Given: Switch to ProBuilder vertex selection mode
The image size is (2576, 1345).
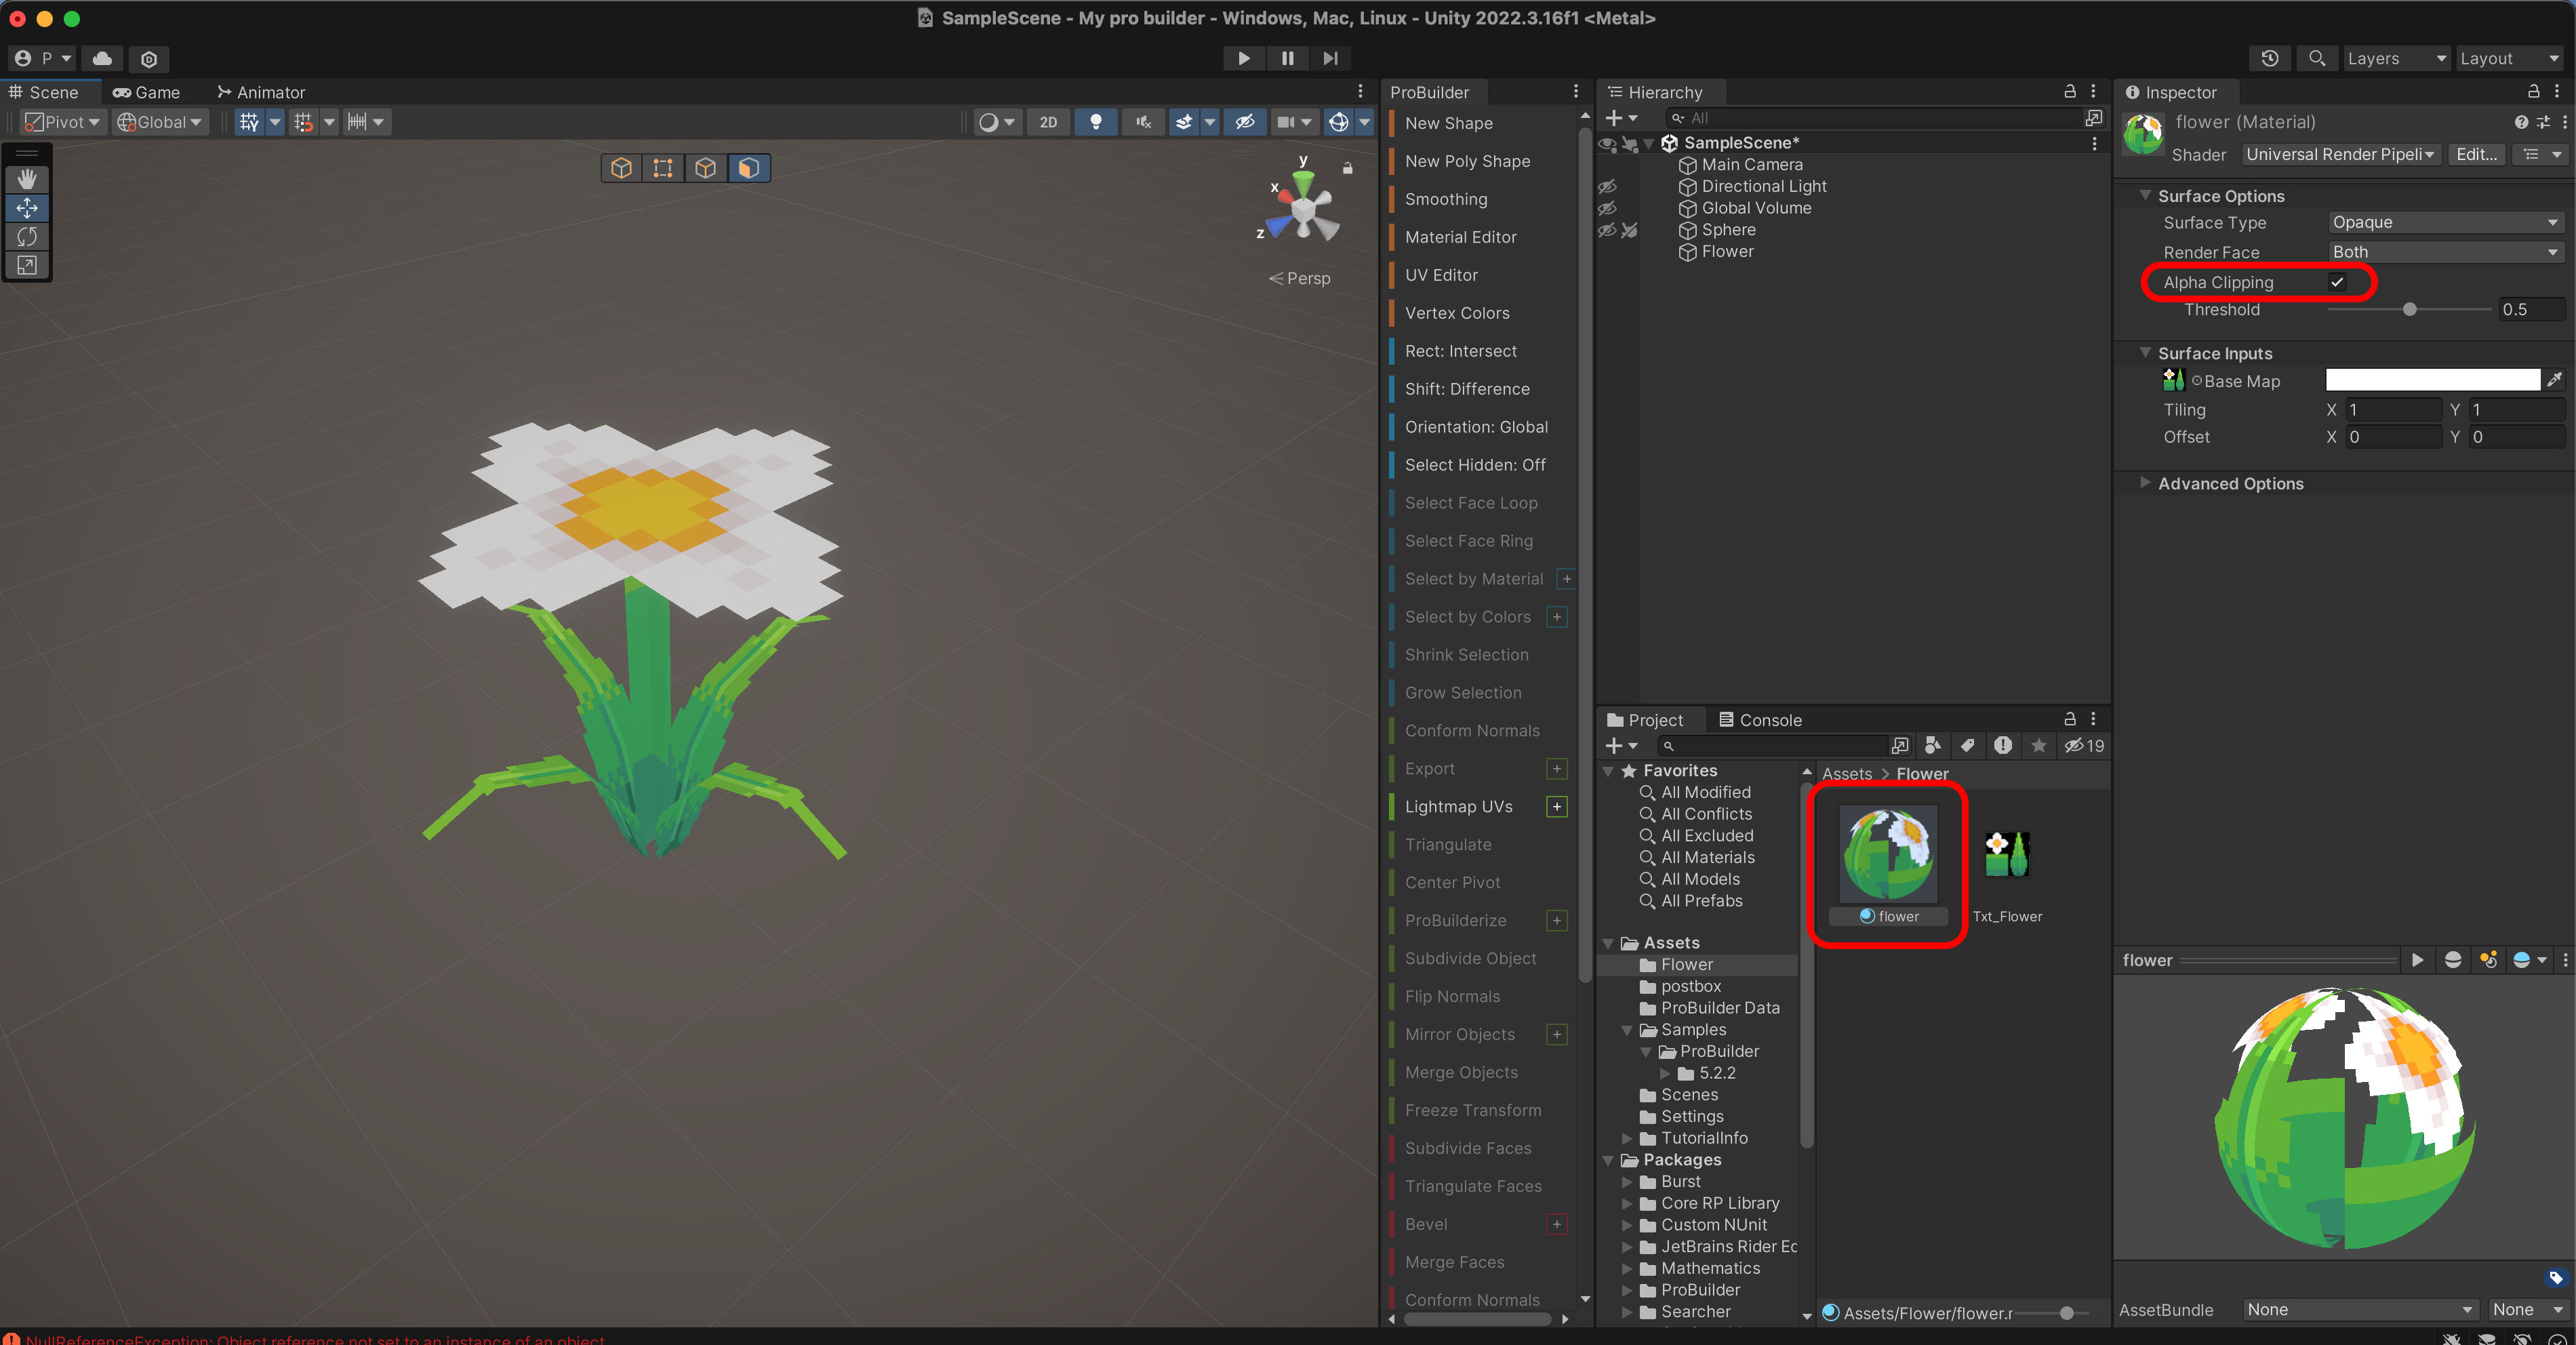Looking at the screenshot, I should 663,168.
